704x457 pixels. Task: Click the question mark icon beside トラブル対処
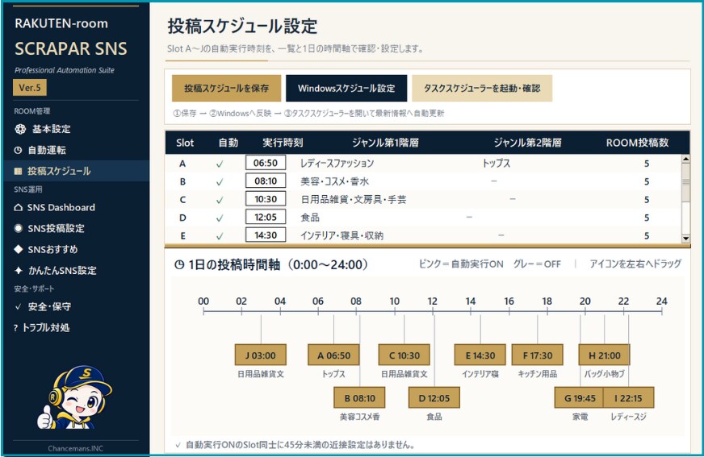(15, 328)
